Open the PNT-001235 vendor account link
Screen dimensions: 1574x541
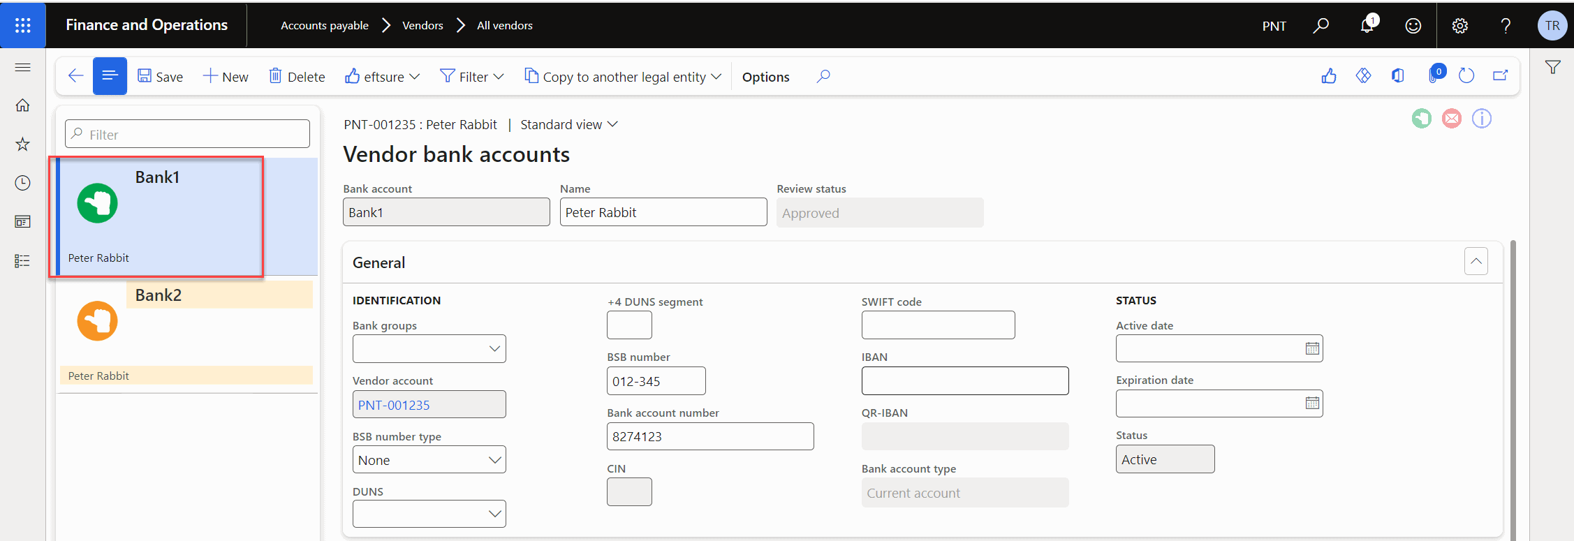(x=394, y=405)
